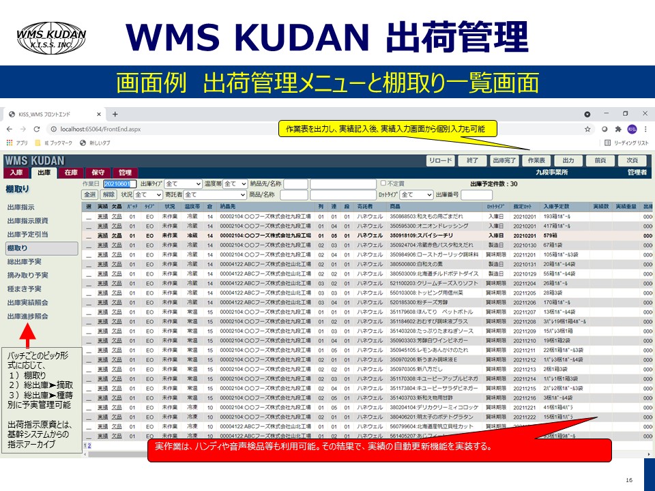Switch to the 管理 tab
Image resolution: width=655 pixels, height=491 pixels.
click(125, 173)
